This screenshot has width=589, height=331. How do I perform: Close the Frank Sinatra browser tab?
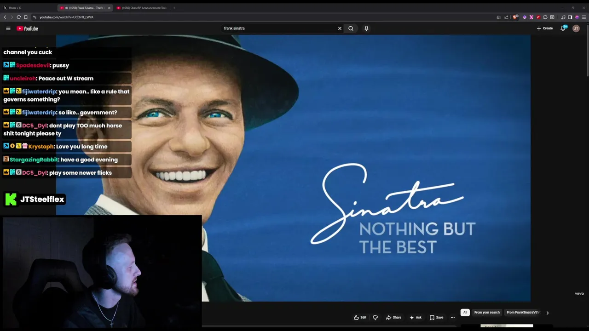click(x=109, y=8)
